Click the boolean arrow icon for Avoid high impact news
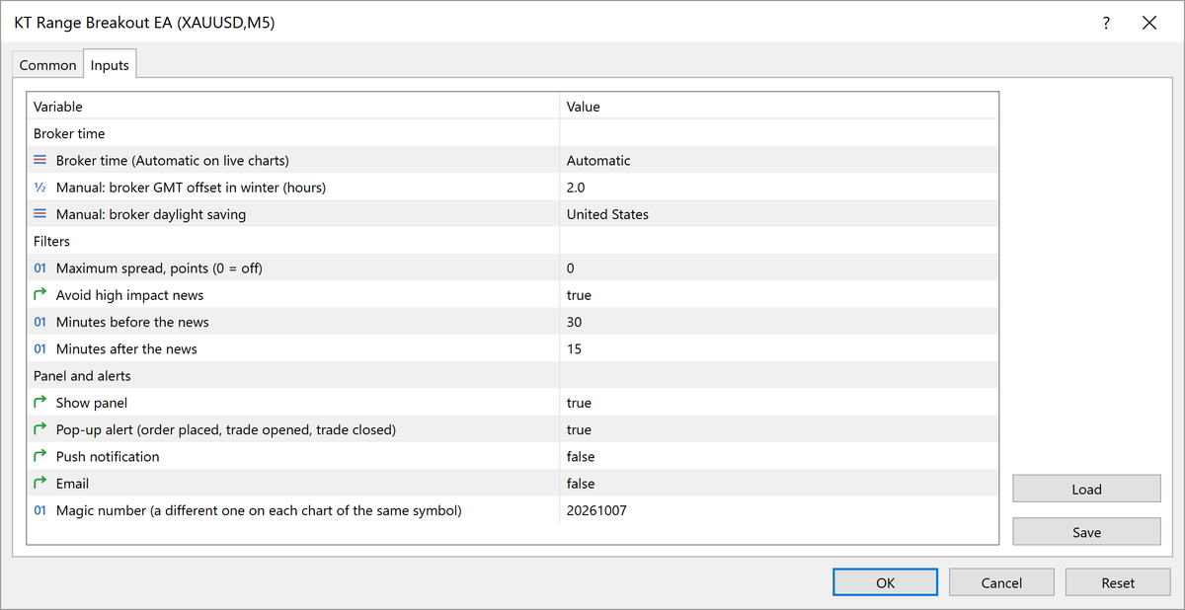Screen dimensions: 1185x610 point(40,294)
